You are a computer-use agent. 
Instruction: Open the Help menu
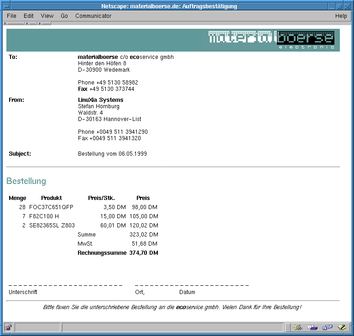click(341, 16)
